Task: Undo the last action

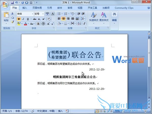Action: pyautogui.click(x=16, y=3)
